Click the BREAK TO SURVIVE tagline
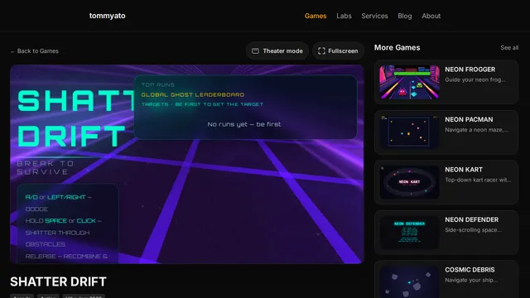Image resolution: width=530 pixels, height=298 pixels. [x=46, y=167]
